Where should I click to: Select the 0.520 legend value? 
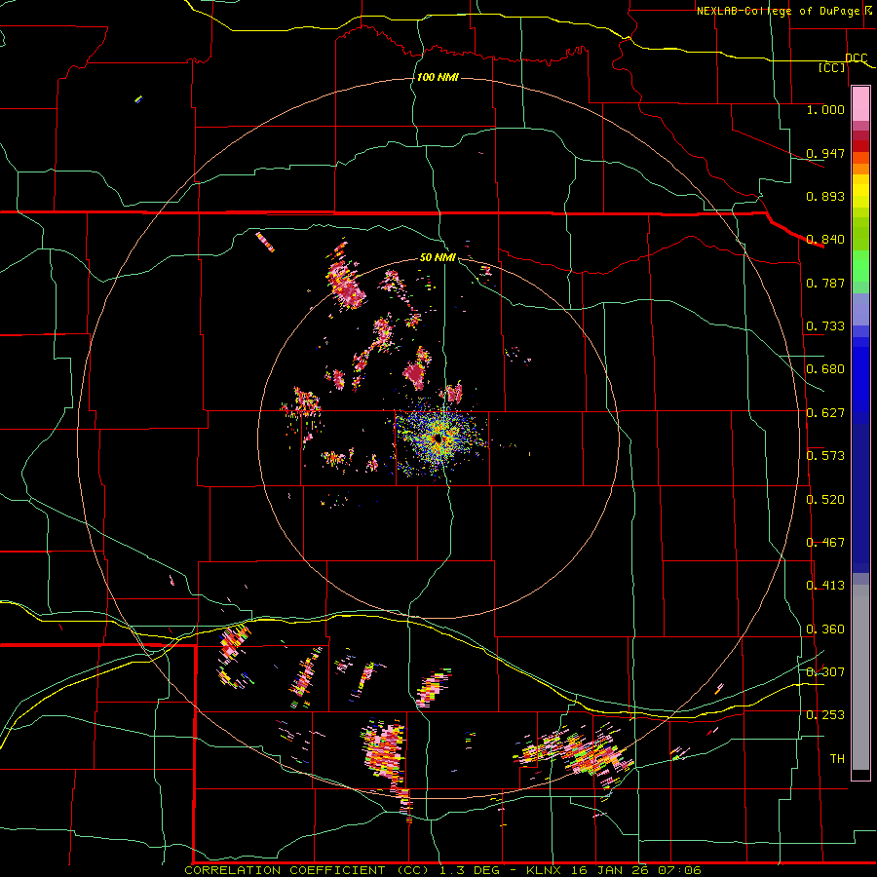(825, 499)
